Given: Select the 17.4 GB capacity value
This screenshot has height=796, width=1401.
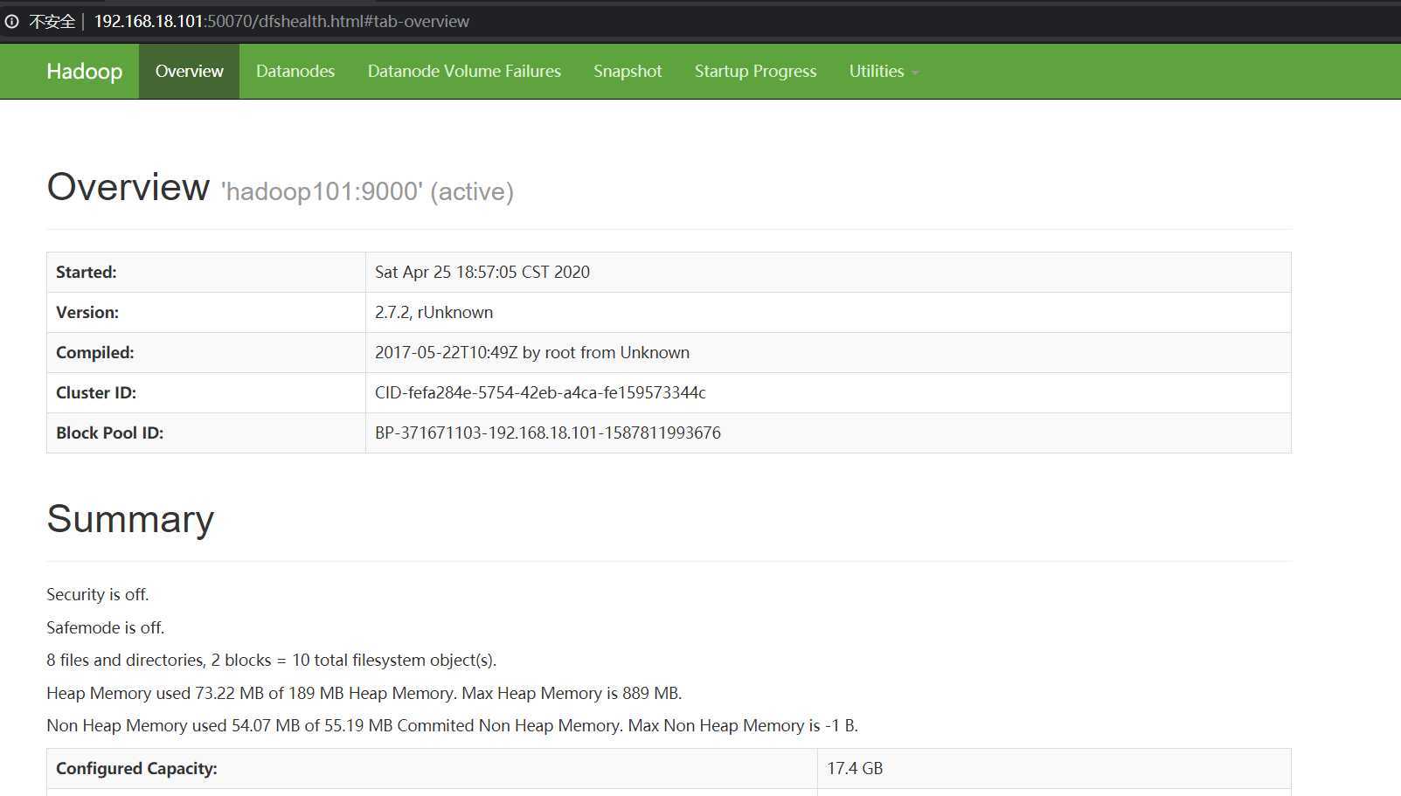Looking at the screenshot, I should (855, 768).
